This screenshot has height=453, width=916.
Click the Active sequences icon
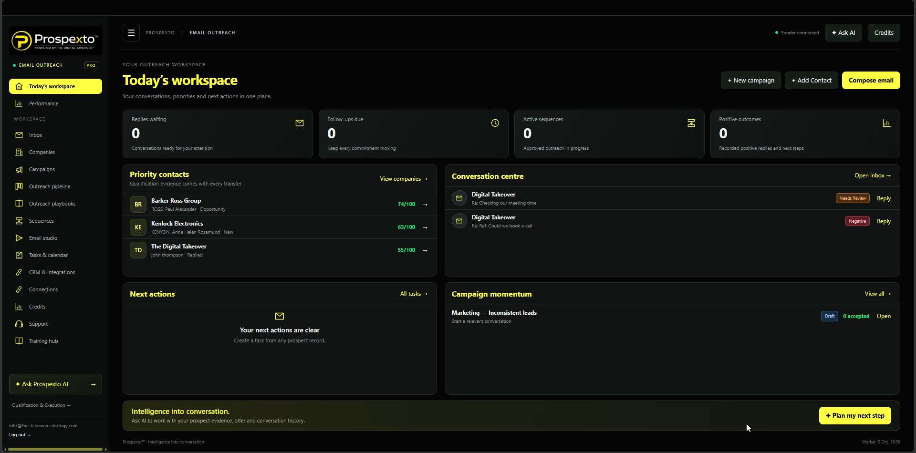691,123
